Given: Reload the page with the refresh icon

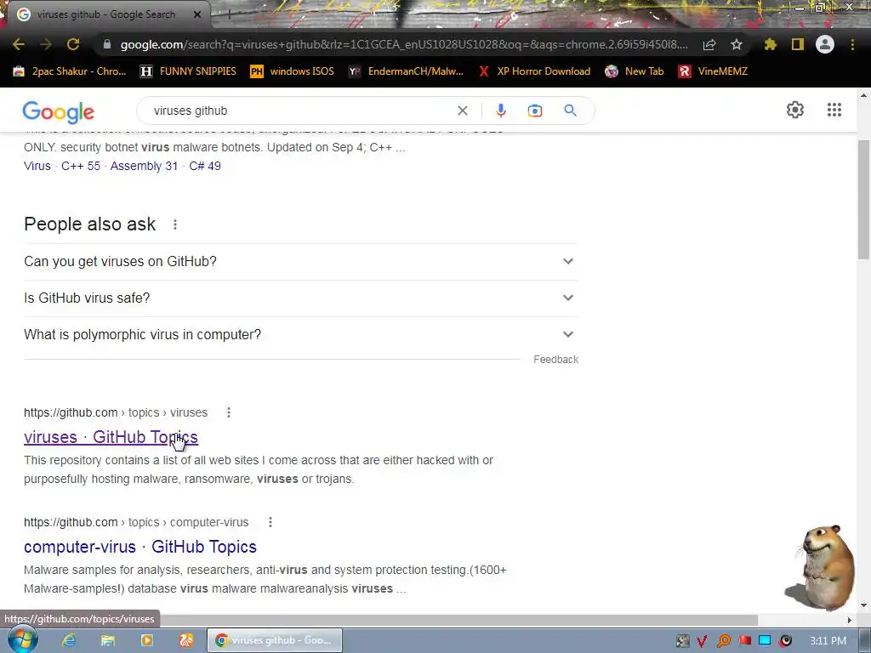Looking at the screenshot, I should [73, 44].
